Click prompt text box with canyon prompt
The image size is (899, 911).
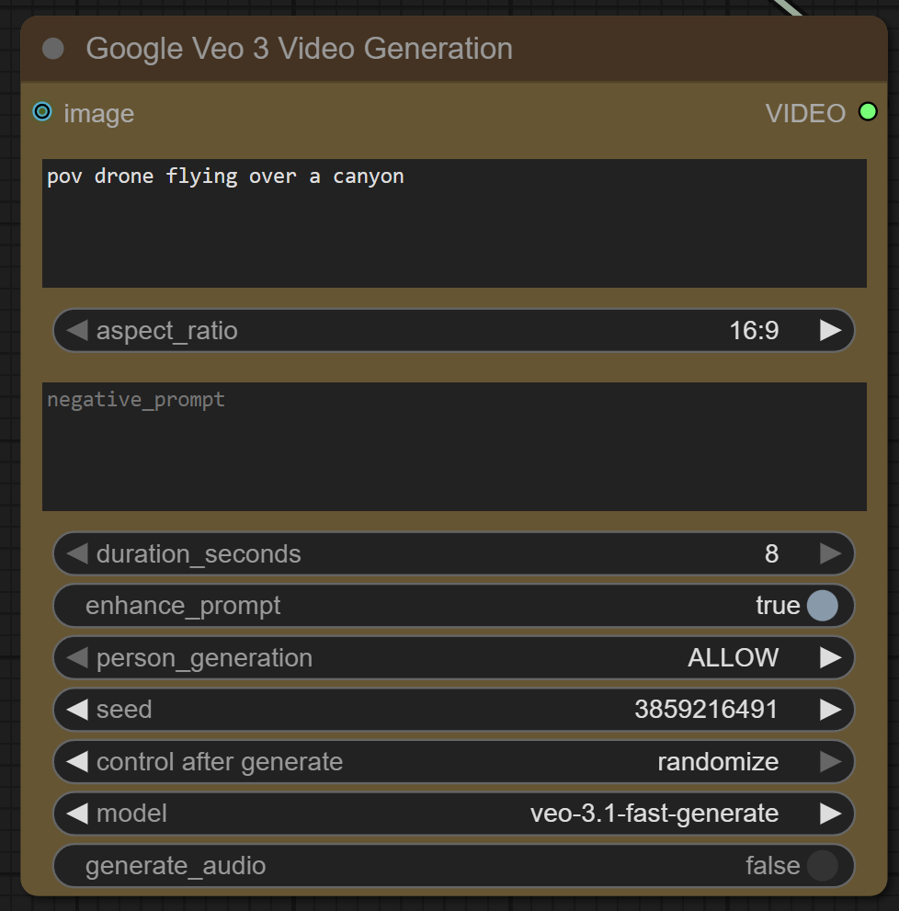pos(454,223)
